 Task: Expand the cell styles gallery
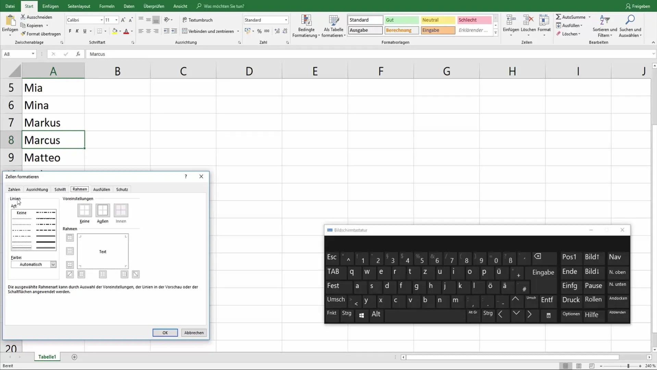coord(495,33)
